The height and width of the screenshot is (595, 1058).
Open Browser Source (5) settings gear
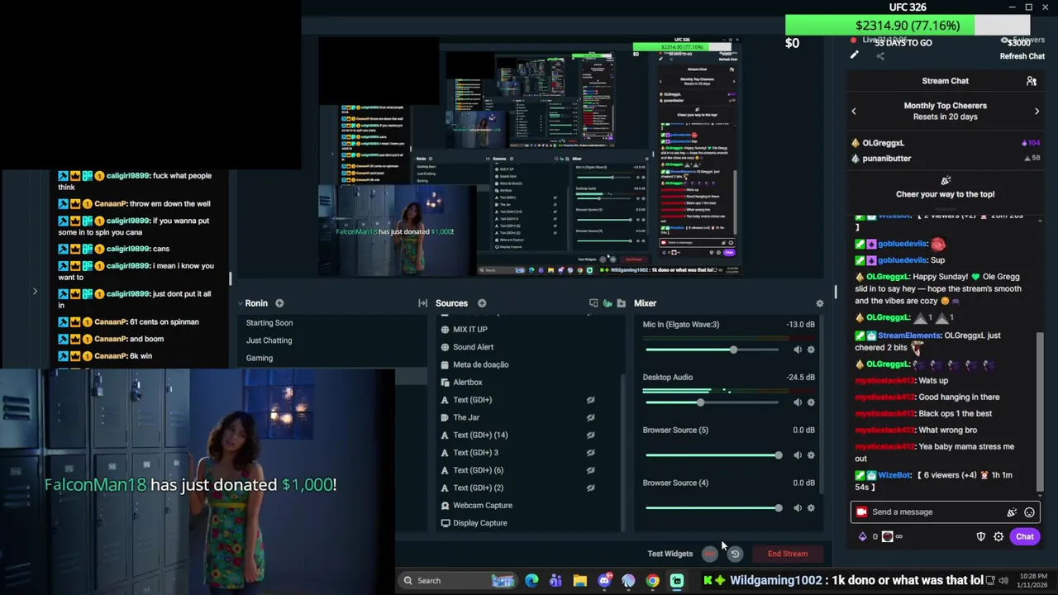(x=811, y=455)
